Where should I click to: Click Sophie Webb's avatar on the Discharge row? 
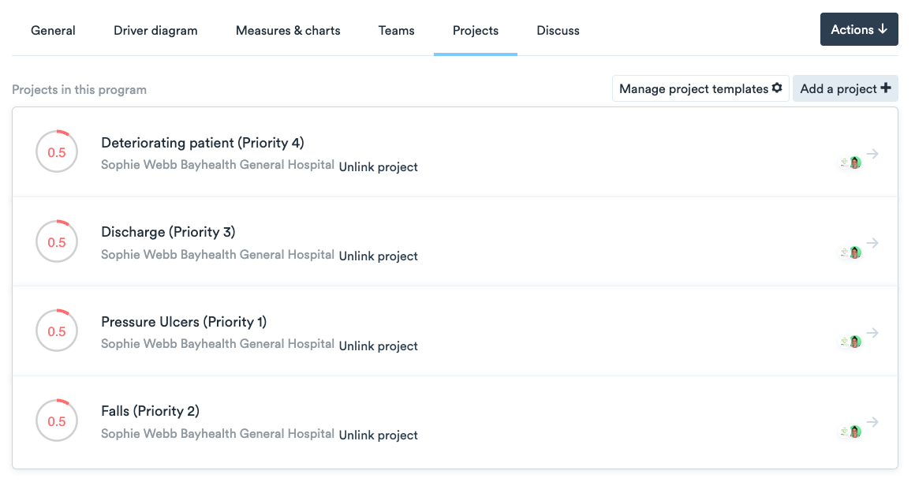click(854, 252)
